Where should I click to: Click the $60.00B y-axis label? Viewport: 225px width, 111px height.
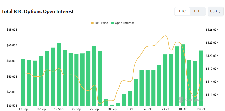tap(12, 46)
